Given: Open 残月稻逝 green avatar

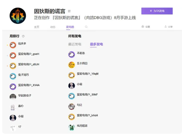Looking at the screenshot, I should (72, 127).
